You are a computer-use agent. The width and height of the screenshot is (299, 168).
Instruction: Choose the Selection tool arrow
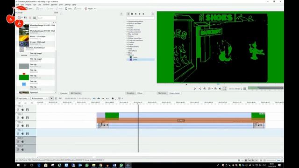click(x=51, y=98)
